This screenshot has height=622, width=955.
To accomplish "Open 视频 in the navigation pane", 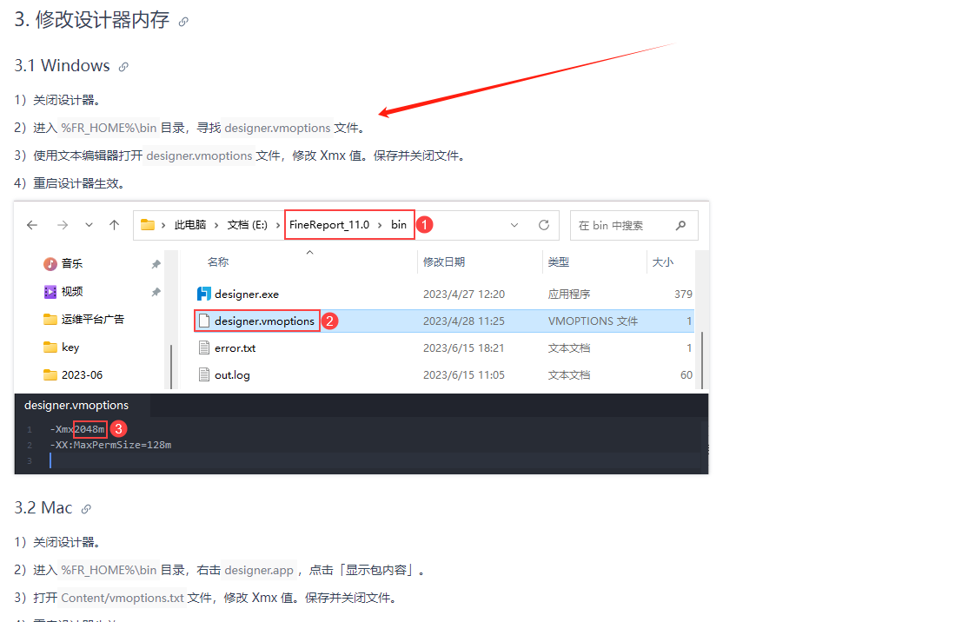I will click(72, 292).
